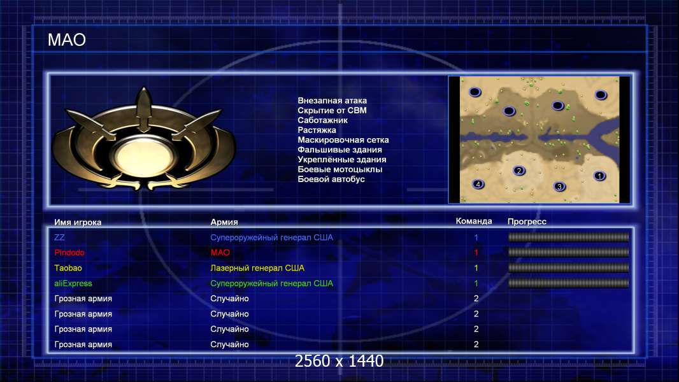Click team number 1 in ZZ's row
Image resolution: width=679 pixels, height=382 pixels.
point(476,237)
